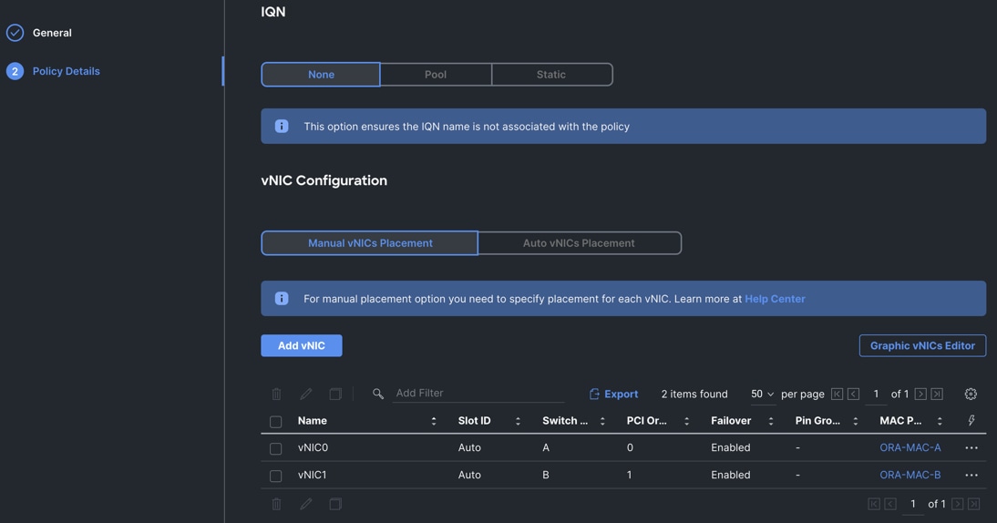Open the Graphic vNICs Editor
The height and width of the screenshot is (523, 997).
[x=922, y=345]
